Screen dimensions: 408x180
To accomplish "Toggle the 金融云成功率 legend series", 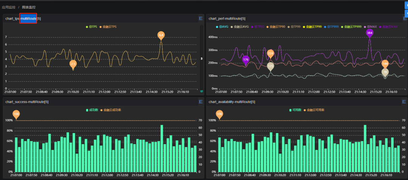I will (110, 110).
